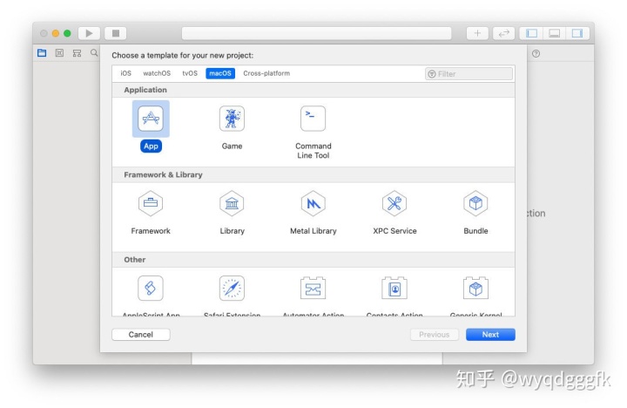
Task: Open the Source Control navigator icon
Action: [59, 53]
